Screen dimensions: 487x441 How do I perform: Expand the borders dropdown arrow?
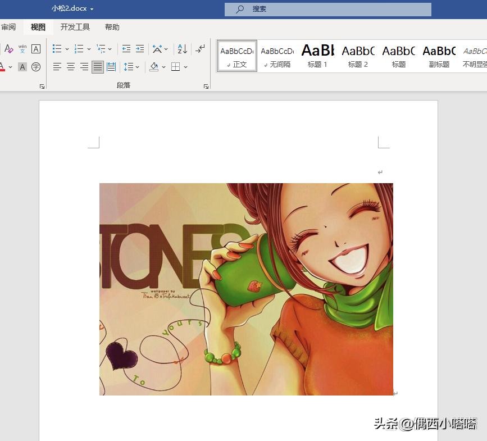point(185,67)
